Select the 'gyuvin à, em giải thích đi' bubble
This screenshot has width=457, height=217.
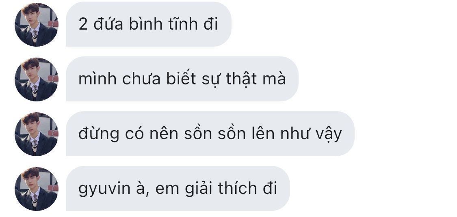[x=178, y=188]
